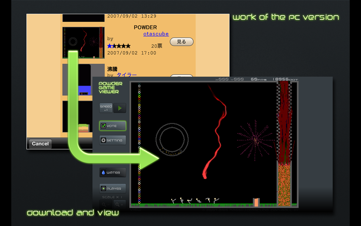Screen dimensions: 361x226
Task: Click the gray double ring in canvas
Action: (172, 139)
